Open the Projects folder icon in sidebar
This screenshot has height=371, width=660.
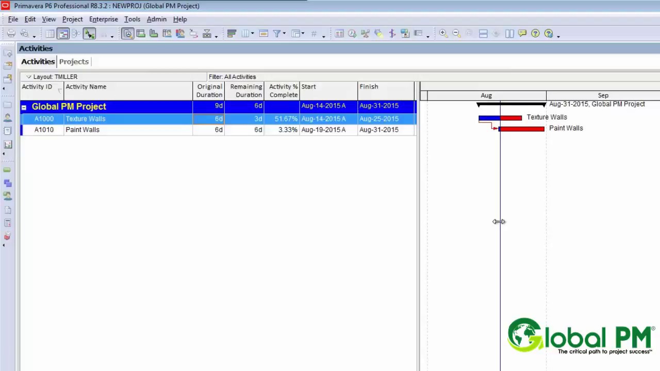coord(8,105)
